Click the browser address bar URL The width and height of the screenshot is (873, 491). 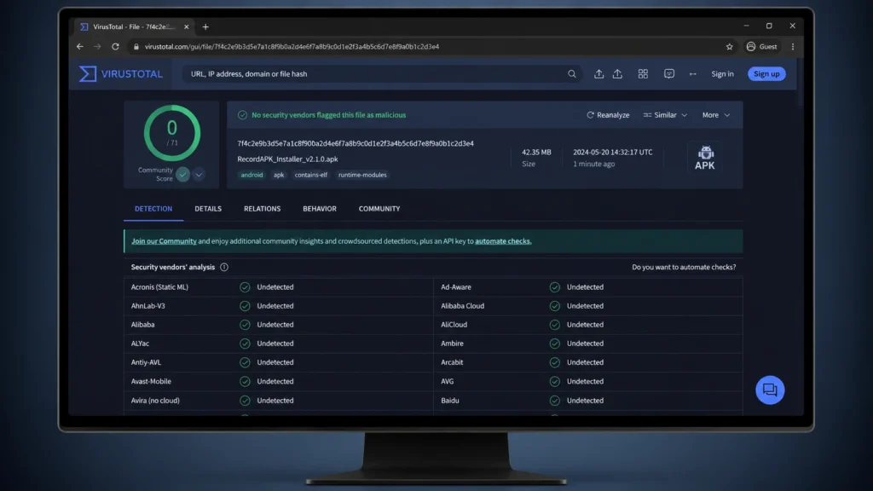pos(292,47)
